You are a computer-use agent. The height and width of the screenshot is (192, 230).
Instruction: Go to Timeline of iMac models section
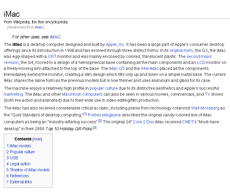tap(28, 170)
